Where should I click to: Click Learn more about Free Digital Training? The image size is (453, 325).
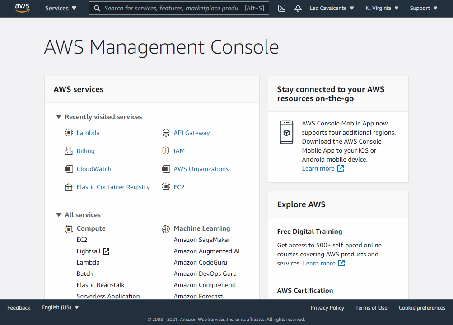click(x=319, y=263)
